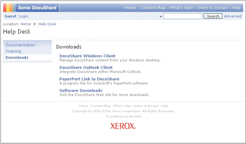Viewport: 246px width, 144px height.
Task: Open Users & Groups in the top navigation
Action: 213,8
